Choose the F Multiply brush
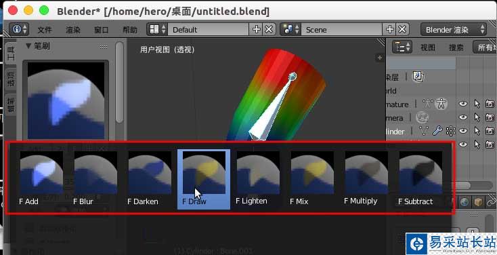497x255 pixels. tap(366, 179)
